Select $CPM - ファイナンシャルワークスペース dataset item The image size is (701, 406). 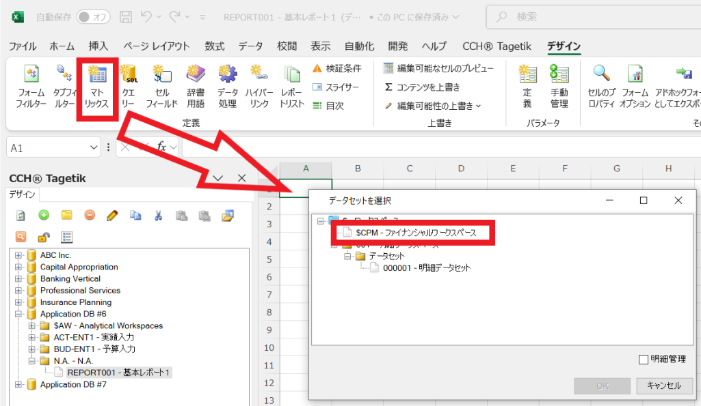pyautogui.click(x=416, y=233)
